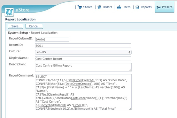Click the uStore logo icon

(x=9, y=12)
